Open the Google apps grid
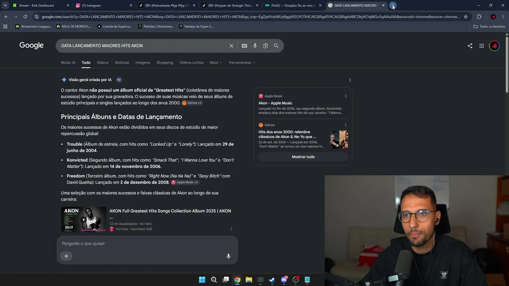The width and height of the screenshot is (509, 286). point(482,46)
